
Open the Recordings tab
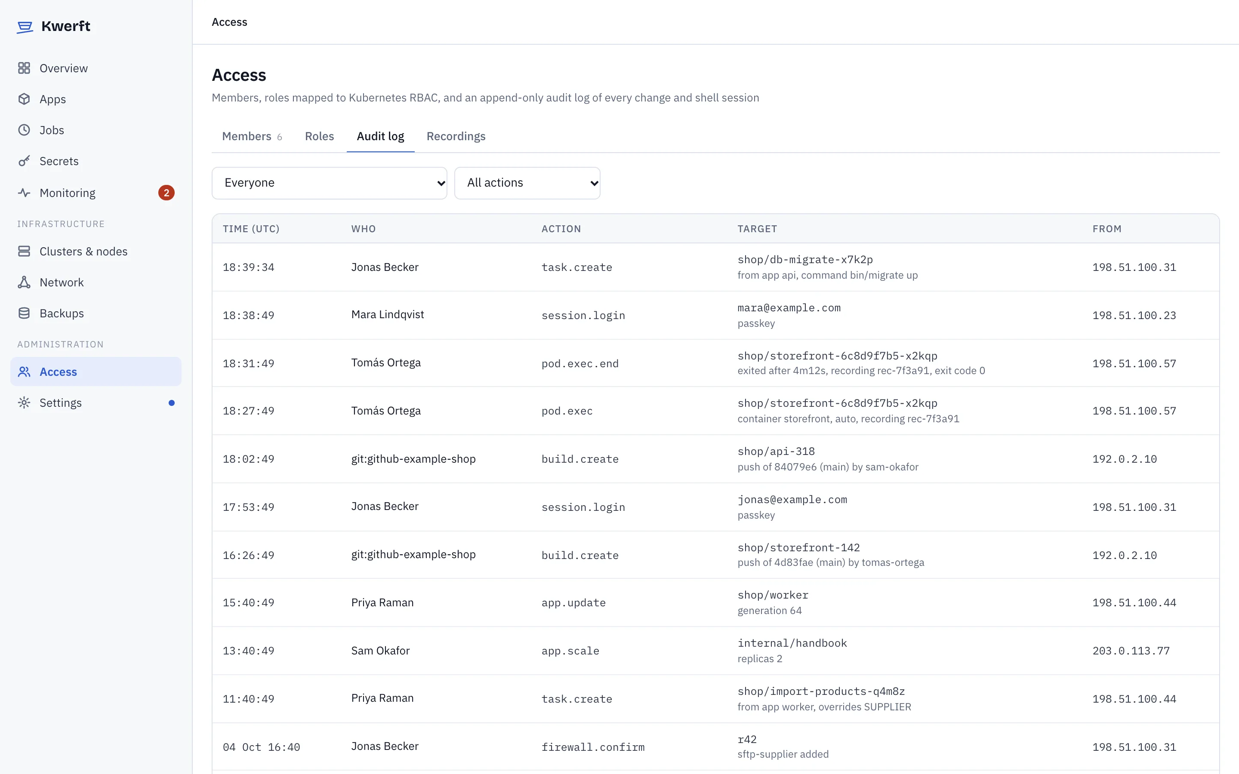(456, 136)
